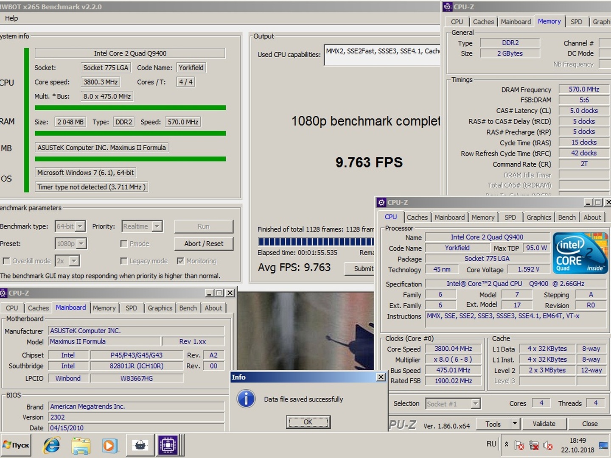Click the Info dialog information icon
The width and height of the screenshot is (611, 458).
coord(246,399)
